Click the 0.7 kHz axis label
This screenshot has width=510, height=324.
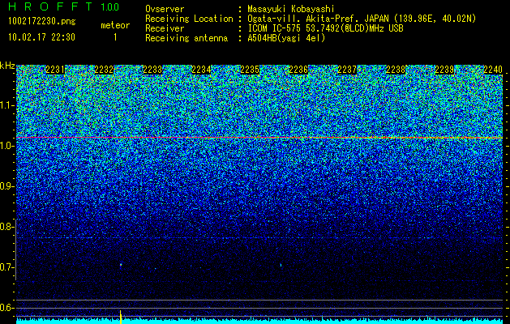6,267
